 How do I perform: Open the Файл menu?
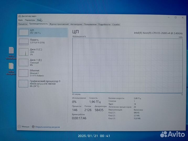click(x=20, y=20)
